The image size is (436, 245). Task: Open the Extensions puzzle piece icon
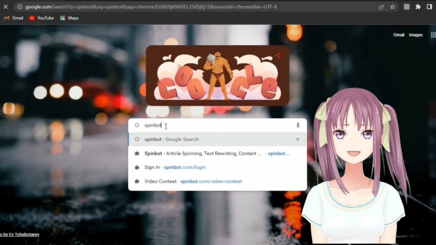click(x=418, y=7)
